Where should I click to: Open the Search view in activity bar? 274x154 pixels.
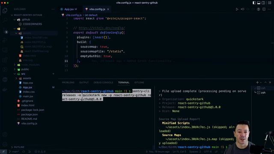(x=5, y=21)
